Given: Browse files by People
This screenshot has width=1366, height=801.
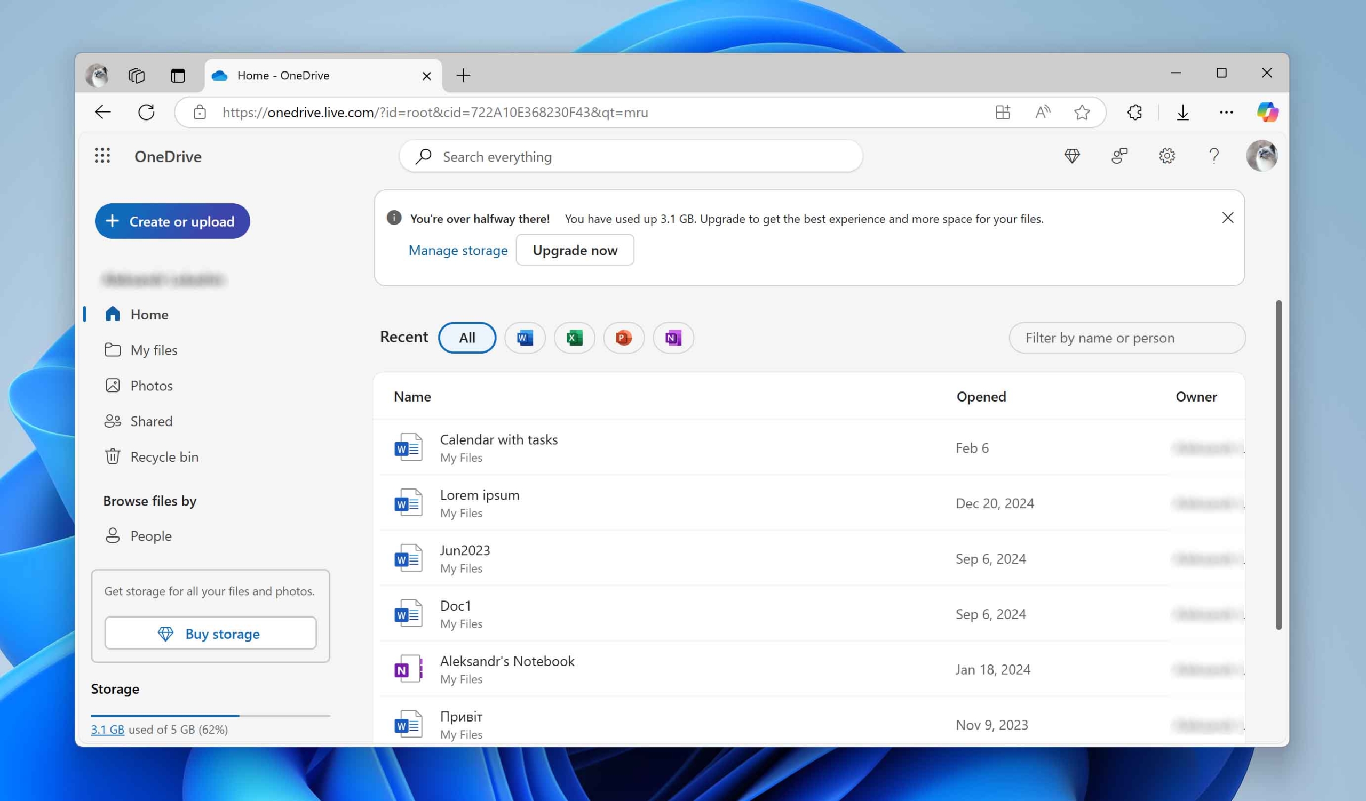Looking at the screenshot, I should [x=150, y=536].
